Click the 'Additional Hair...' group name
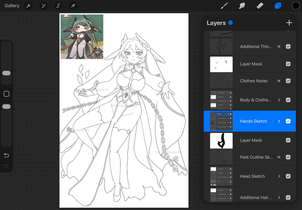302x210 pixels. 256,197
